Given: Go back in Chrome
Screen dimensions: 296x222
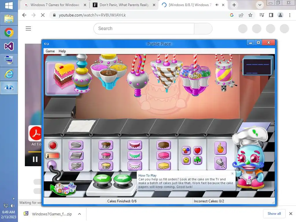Looking at the screenshot, I should tap(24, 15).
